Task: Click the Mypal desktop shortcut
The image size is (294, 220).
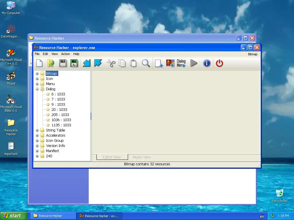Action: point(11,78)
